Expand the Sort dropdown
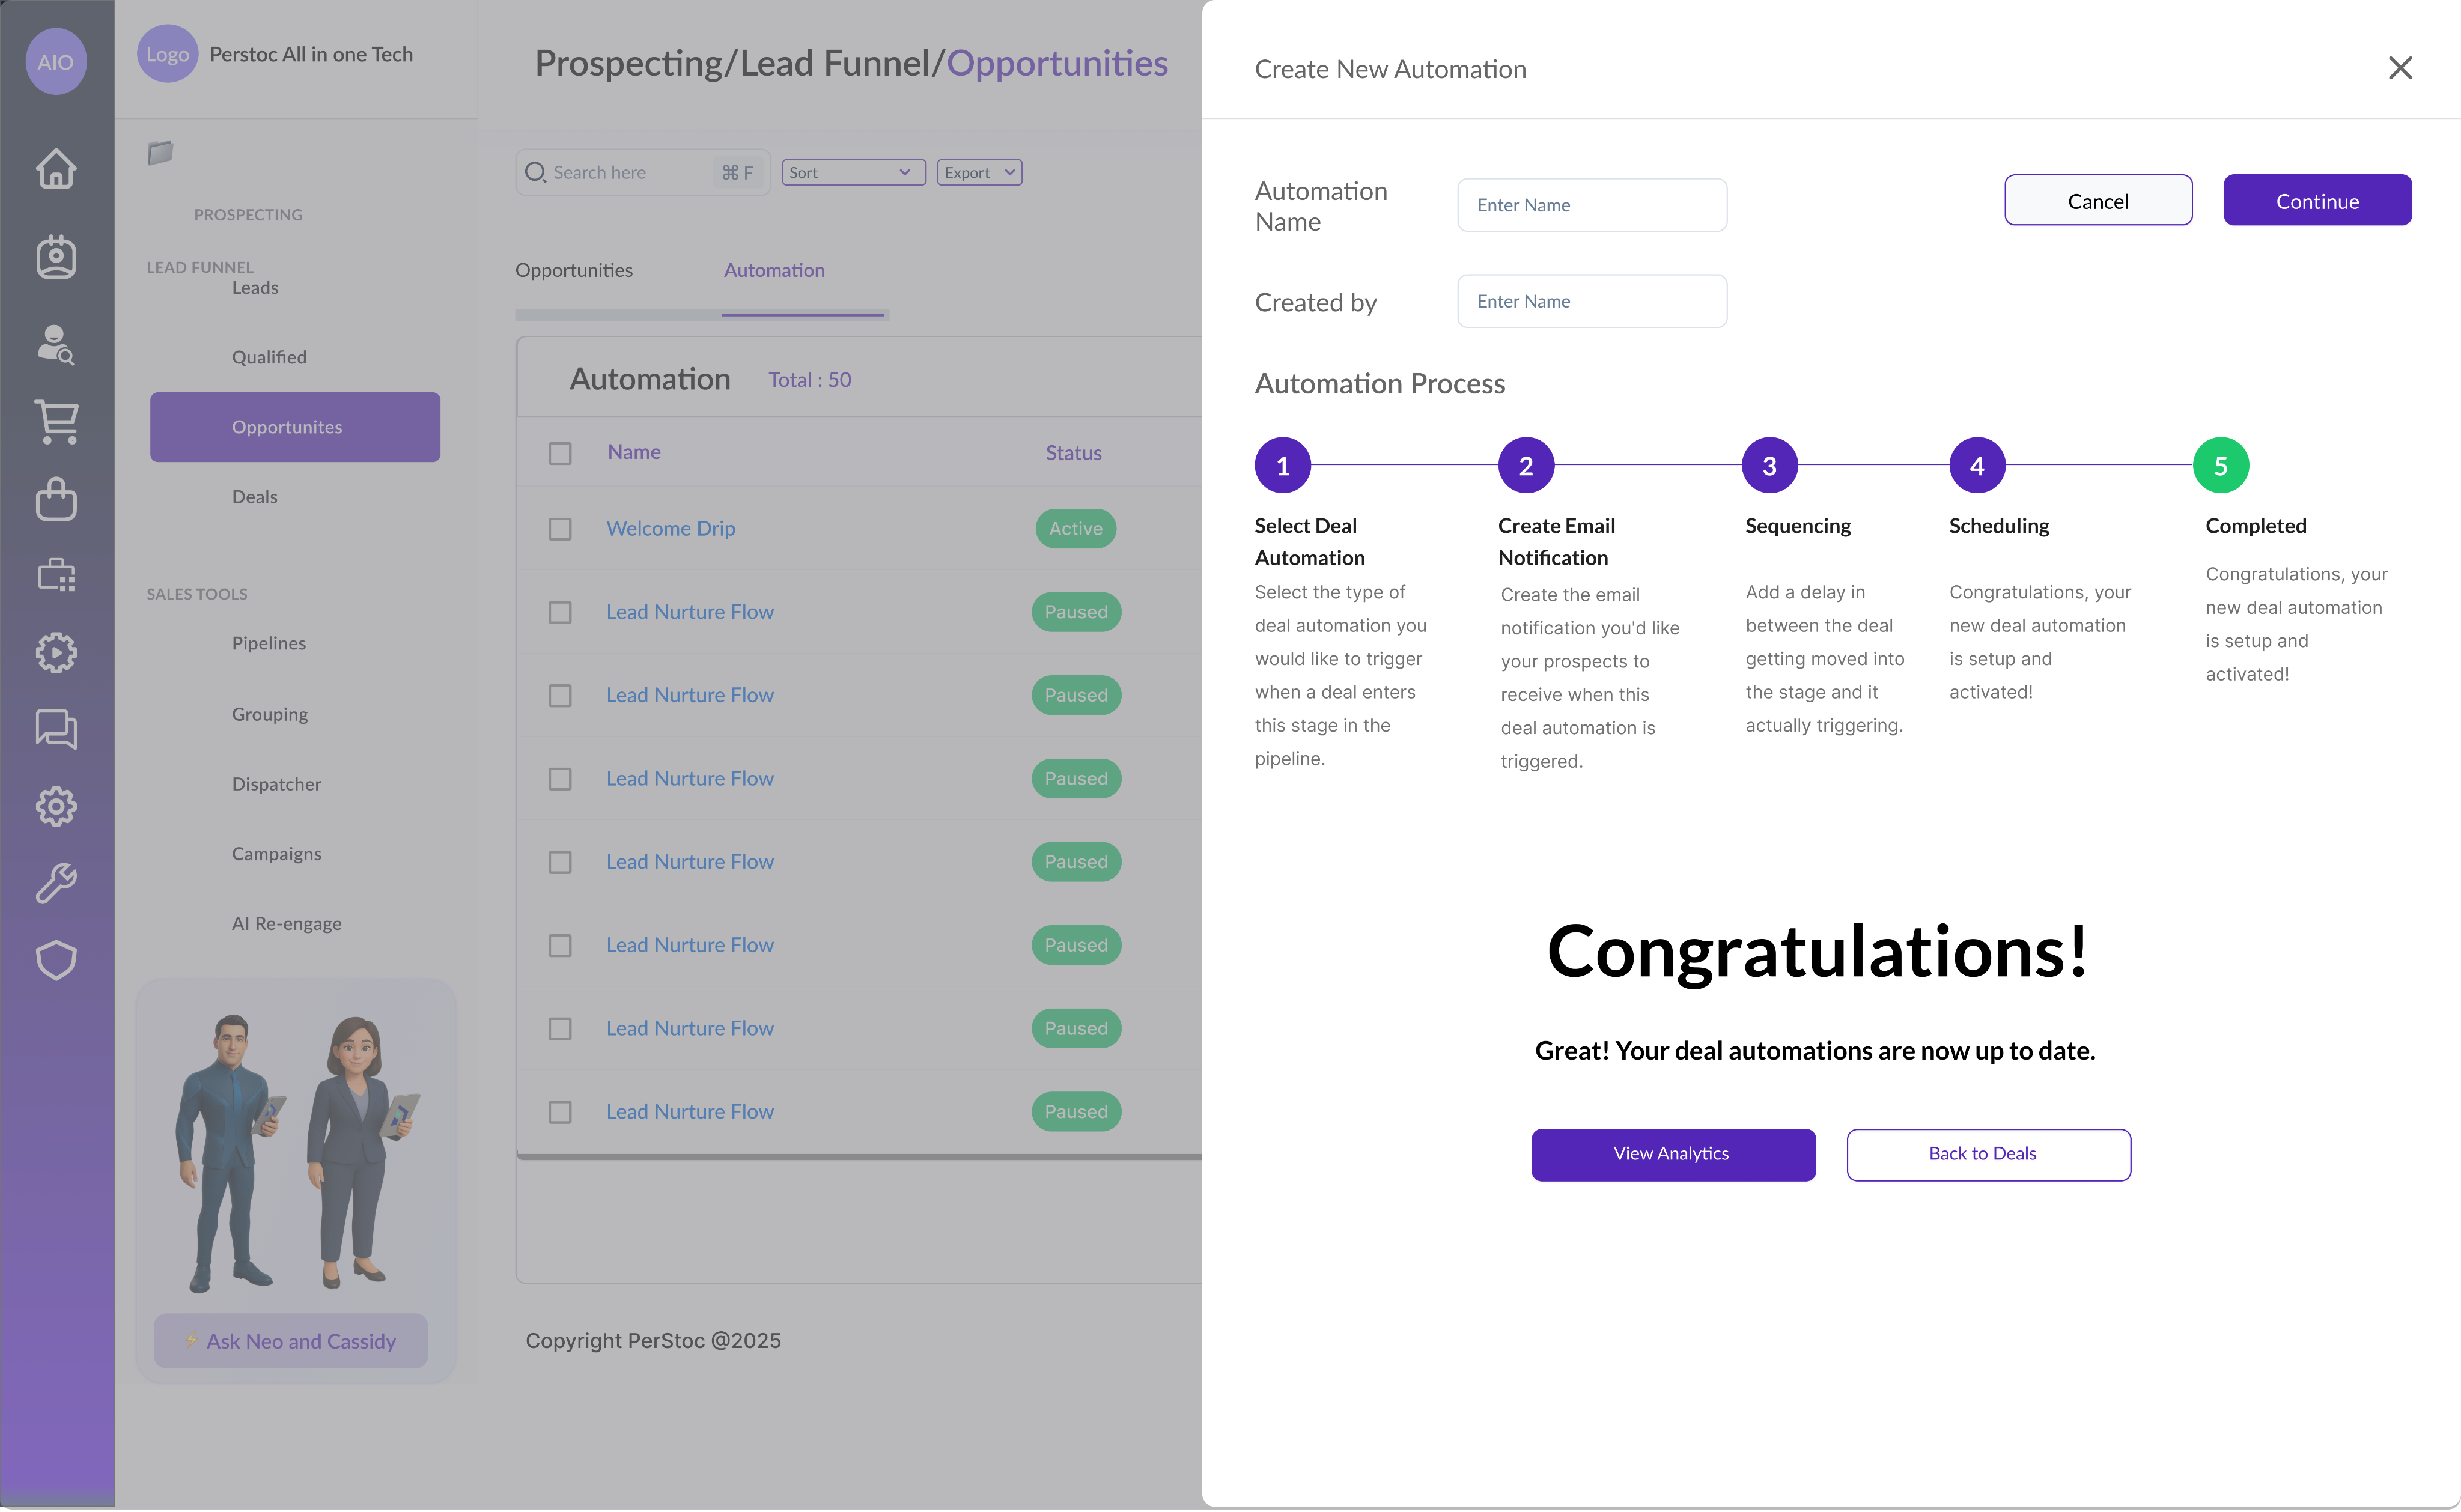 852,172
